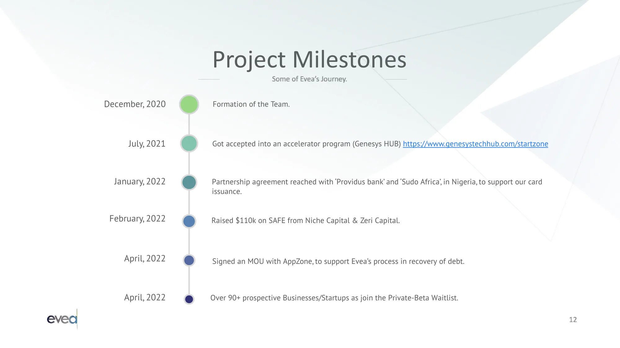Viewport: 620px width, 348px height.
Task: Click the April 2022 date beside AppZone MOU
Action: coord(145,259)
